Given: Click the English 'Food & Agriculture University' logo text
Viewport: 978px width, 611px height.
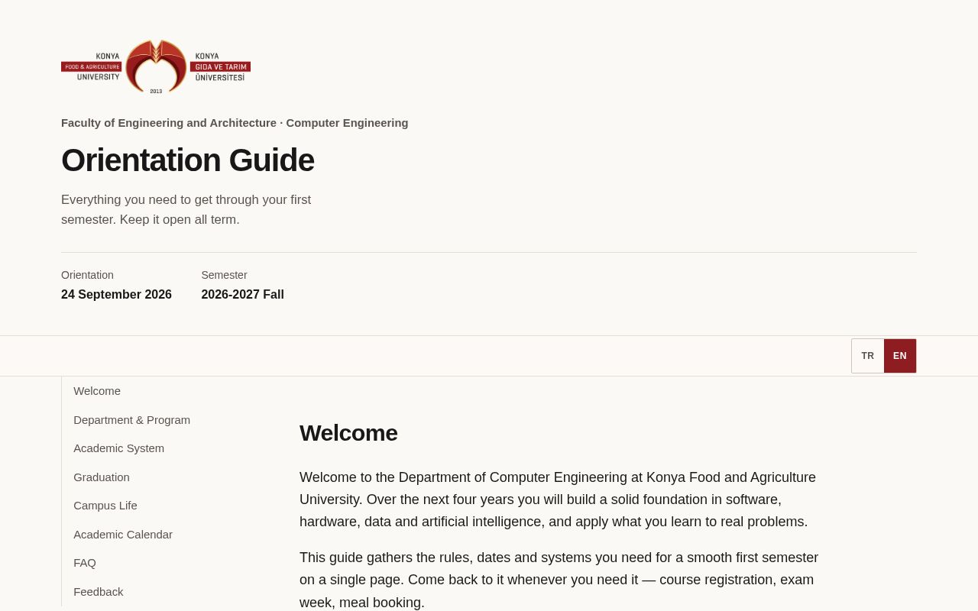Looking at the screenshot, I should coord(92,66).
